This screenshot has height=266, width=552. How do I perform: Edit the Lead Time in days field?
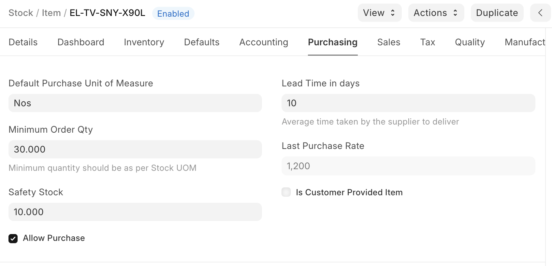click(x=408, y=103)
